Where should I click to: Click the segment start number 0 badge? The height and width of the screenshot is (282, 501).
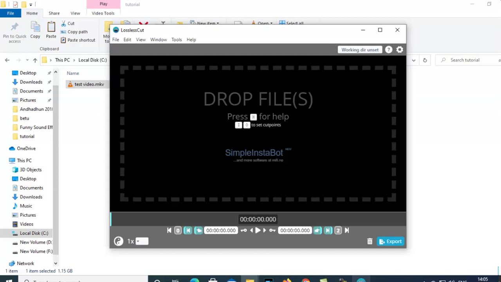coord(178,230)
